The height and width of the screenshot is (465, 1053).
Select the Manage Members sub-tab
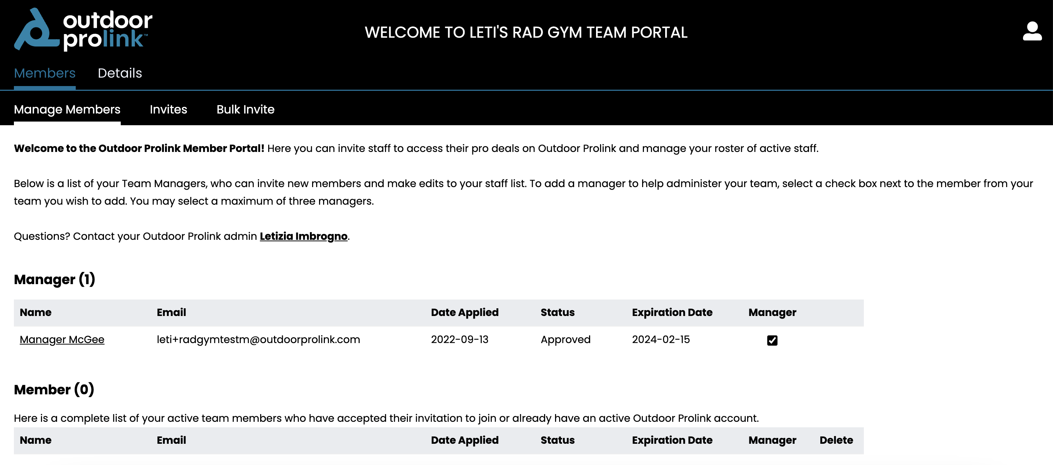pyautogui.click(x=67, y=109)
